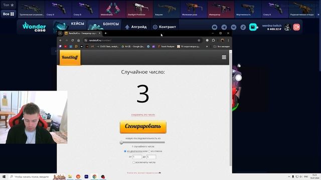Open Premiere Pro from the taskbar

click(86, 176)
